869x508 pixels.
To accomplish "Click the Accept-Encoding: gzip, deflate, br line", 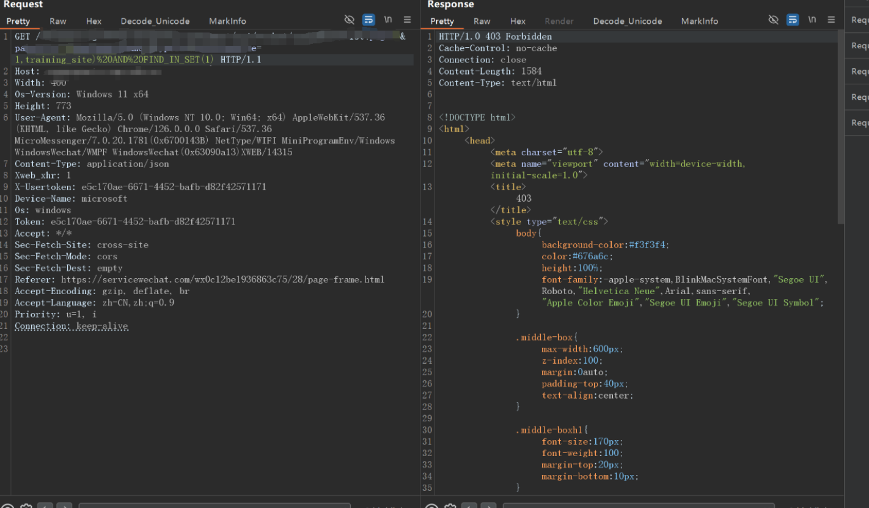I will pyautogui.click(x=102, y=292).
